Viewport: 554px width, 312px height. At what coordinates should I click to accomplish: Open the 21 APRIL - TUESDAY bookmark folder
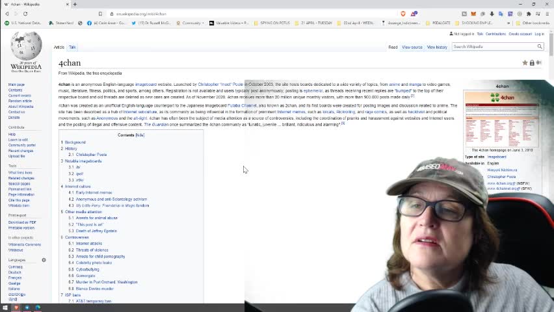313,23
